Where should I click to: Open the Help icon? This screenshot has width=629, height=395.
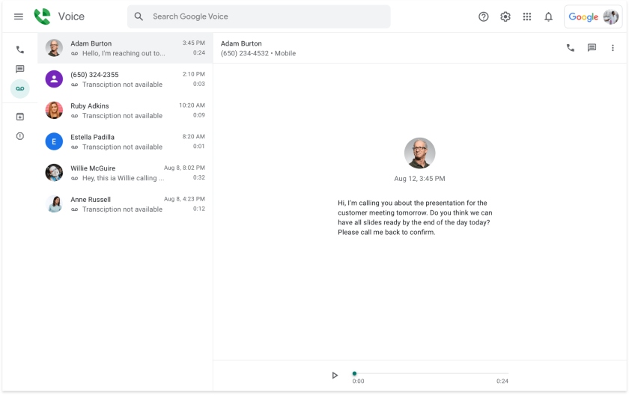[484, 16]
